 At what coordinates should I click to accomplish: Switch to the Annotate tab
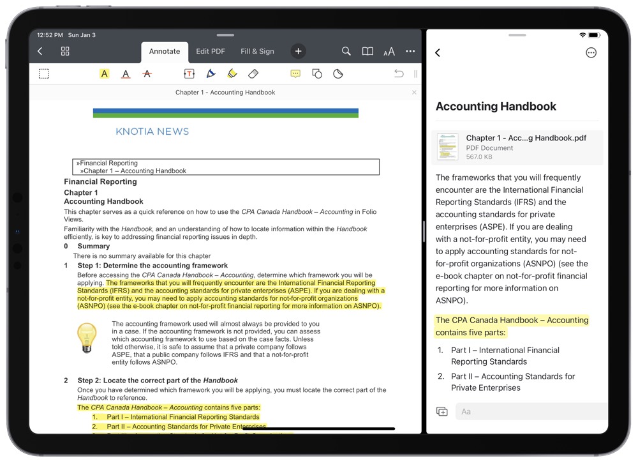point(165,52)
